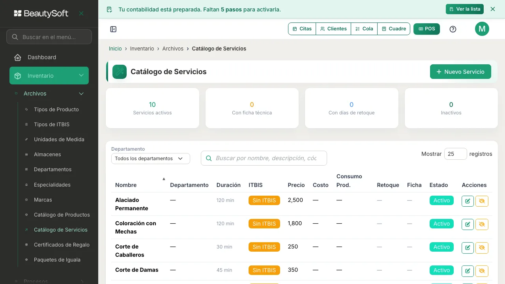Screen dimensions: 505x284
Task: Open Catálogo de Productos menu item
Action: (62, 215)
